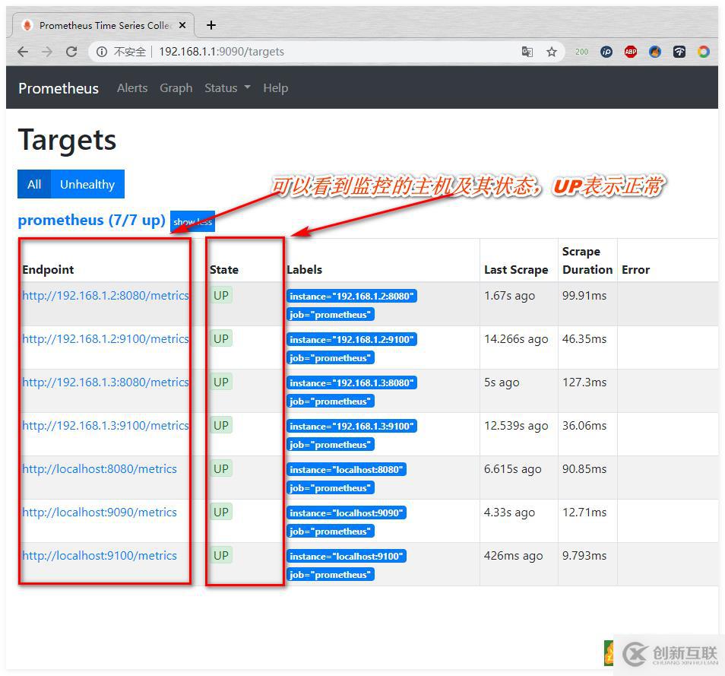Click UP badge for localhost:9100

221,555
